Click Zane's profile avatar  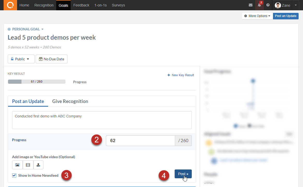(x=278, y=5)
